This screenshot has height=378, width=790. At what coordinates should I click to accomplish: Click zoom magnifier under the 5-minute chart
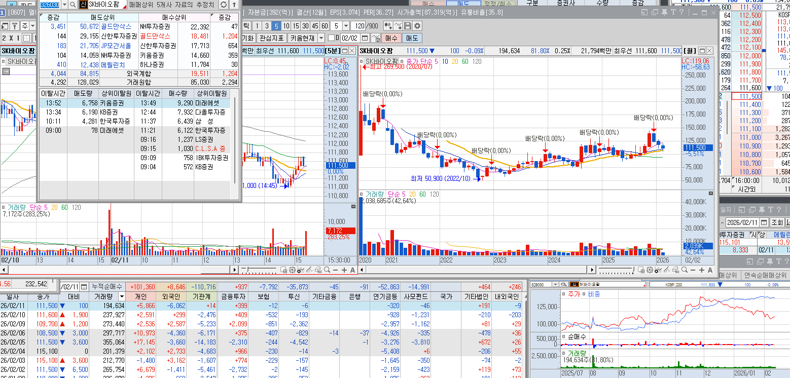click(x=327, y=270)
